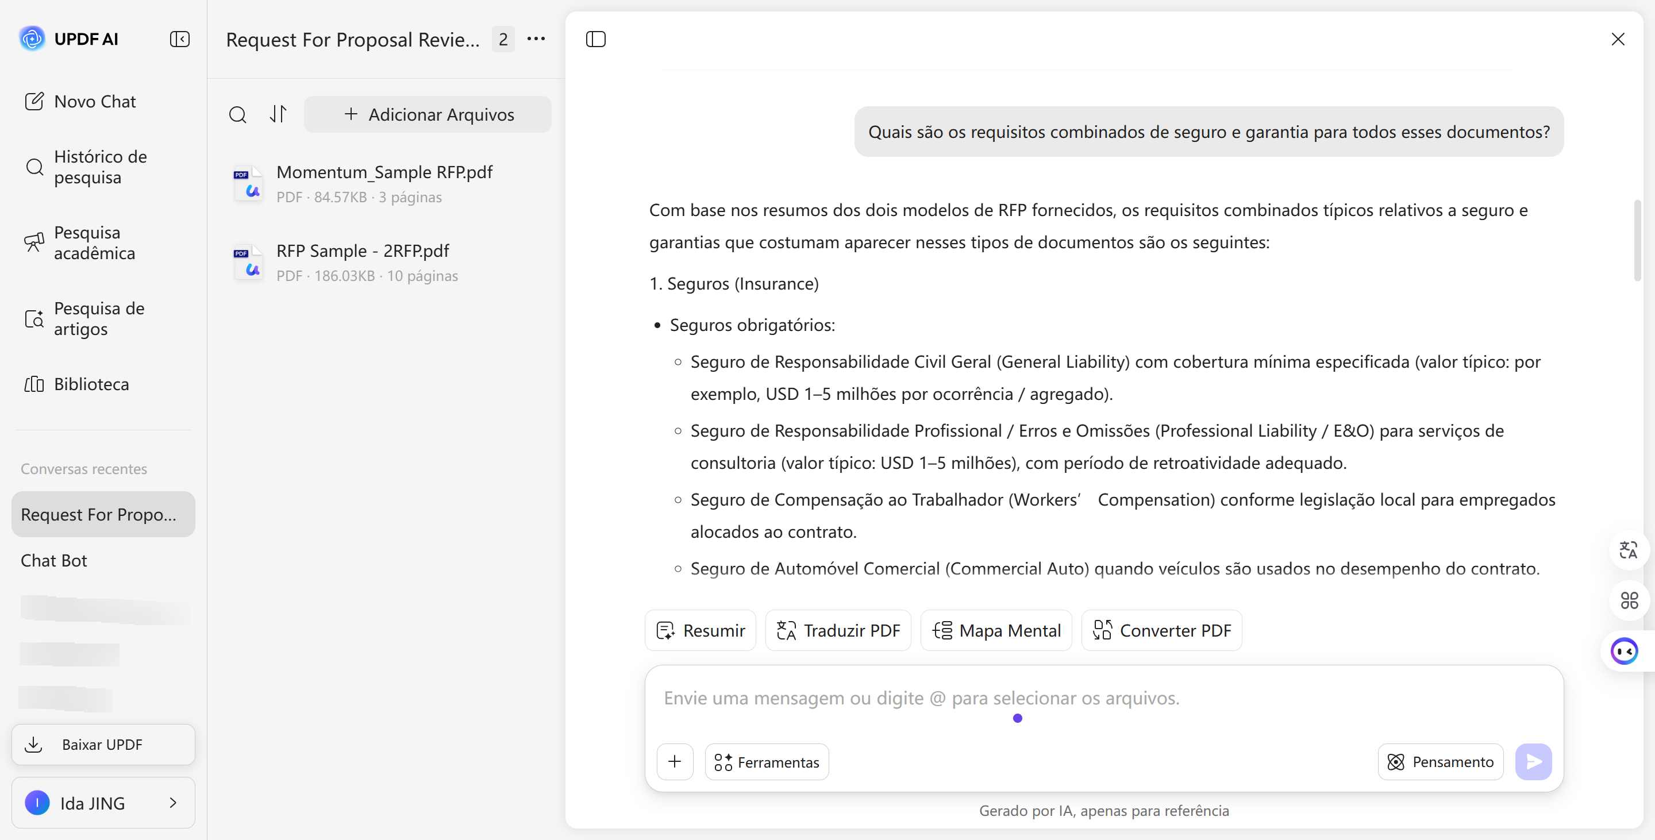This screenshot has width=1655, height=840.
Task: Click the Traduzir PDF translate icon
Action: click(786, 631)
